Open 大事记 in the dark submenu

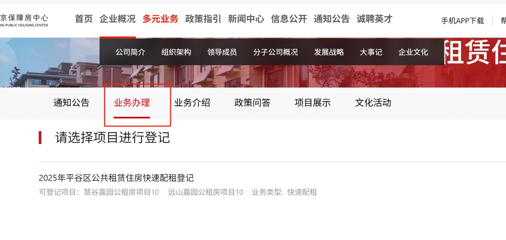pyautogui.click(x=371, y=52)
